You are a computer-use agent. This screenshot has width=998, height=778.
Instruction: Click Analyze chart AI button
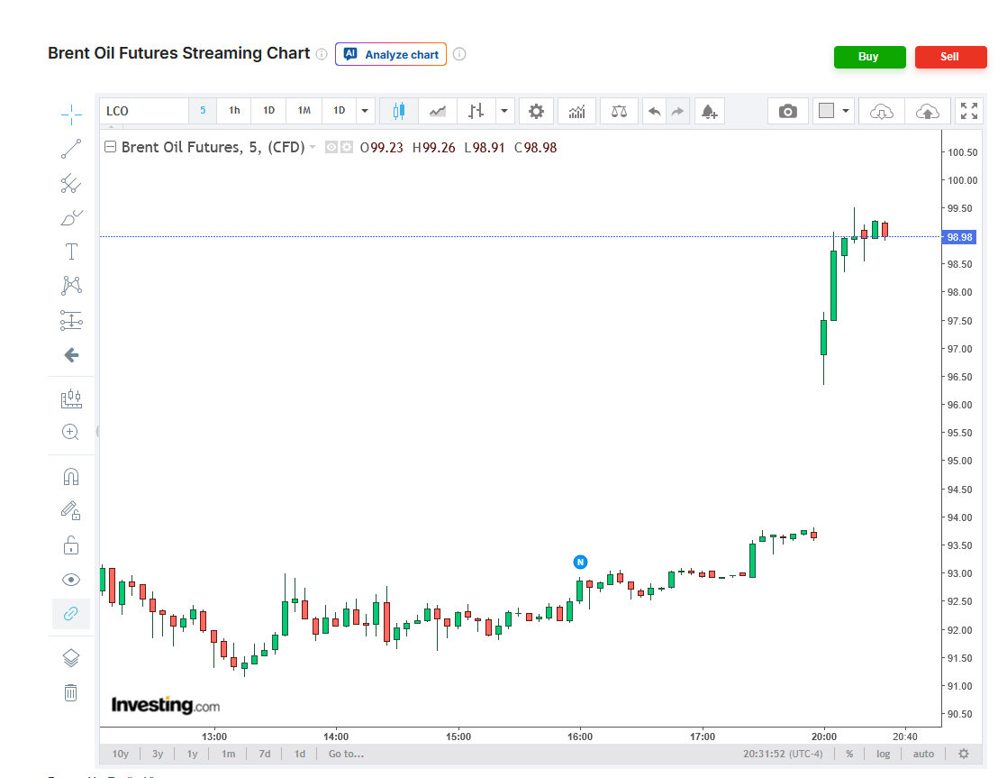[x=391, y=54]
